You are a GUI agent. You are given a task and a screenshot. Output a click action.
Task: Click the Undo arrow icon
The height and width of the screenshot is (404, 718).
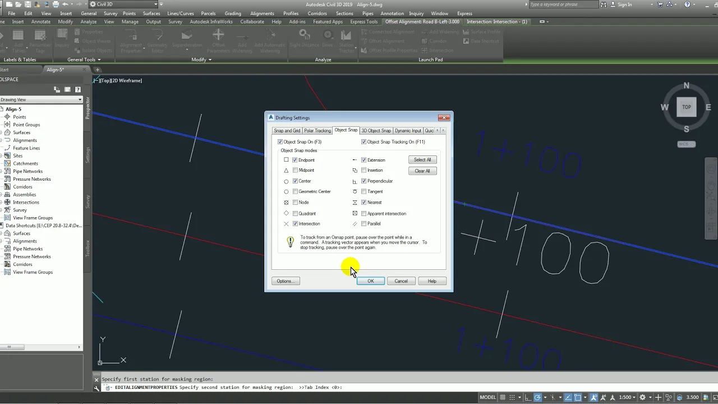click(65, 4)
